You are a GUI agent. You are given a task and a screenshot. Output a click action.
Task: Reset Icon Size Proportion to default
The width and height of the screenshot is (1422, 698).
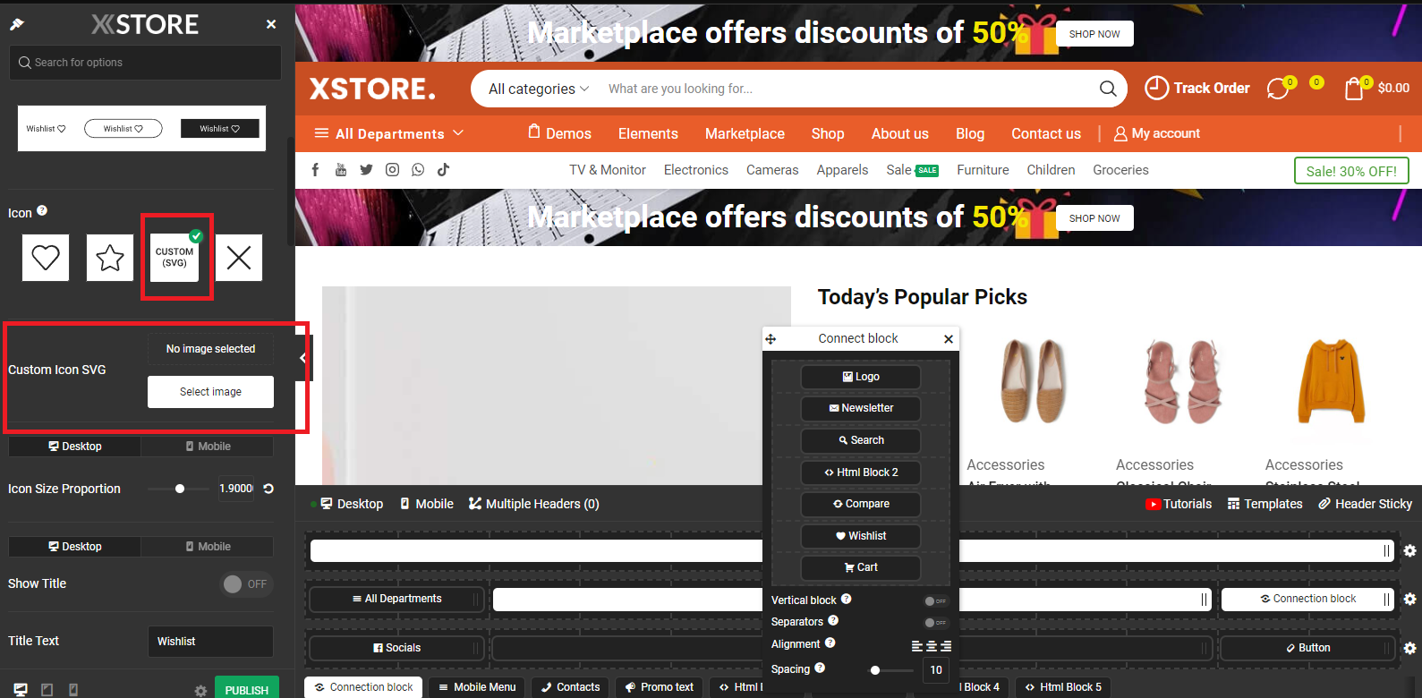click(268, 489)
